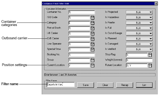Focus the ISO Code input field

[x=79, y=18]
